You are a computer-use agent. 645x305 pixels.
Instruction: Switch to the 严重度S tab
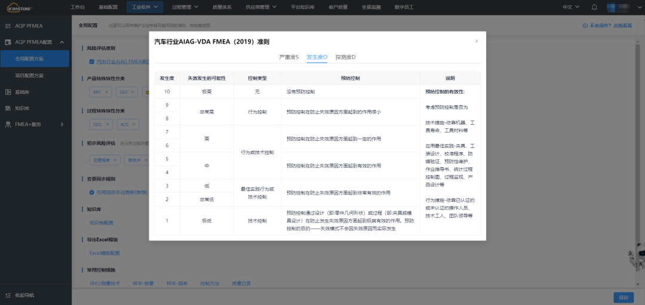(289, 57)
